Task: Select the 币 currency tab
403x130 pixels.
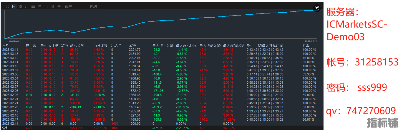Action: (46, 6)
